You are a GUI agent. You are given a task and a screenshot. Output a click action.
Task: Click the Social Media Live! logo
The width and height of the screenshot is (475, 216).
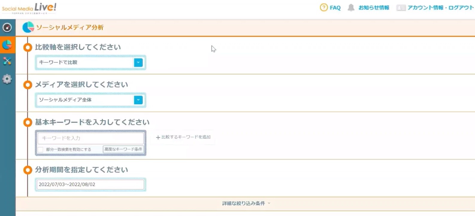coord(29,8)
